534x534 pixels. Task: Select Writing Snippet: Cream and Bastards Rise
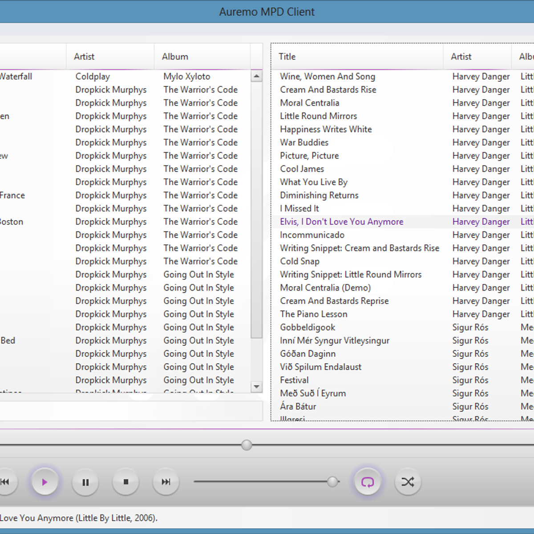tap(403, 248)
